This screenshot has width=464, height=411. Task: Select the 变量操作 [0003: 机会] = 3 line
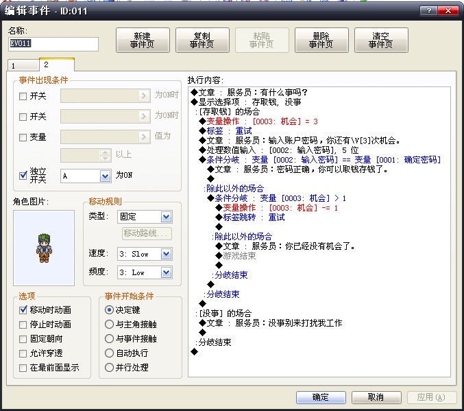[258, 121]
